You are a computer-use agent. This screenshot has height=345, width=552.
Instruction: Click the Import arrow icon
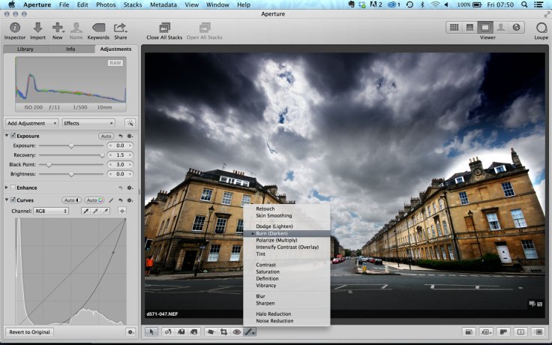(x=37, y=28)
